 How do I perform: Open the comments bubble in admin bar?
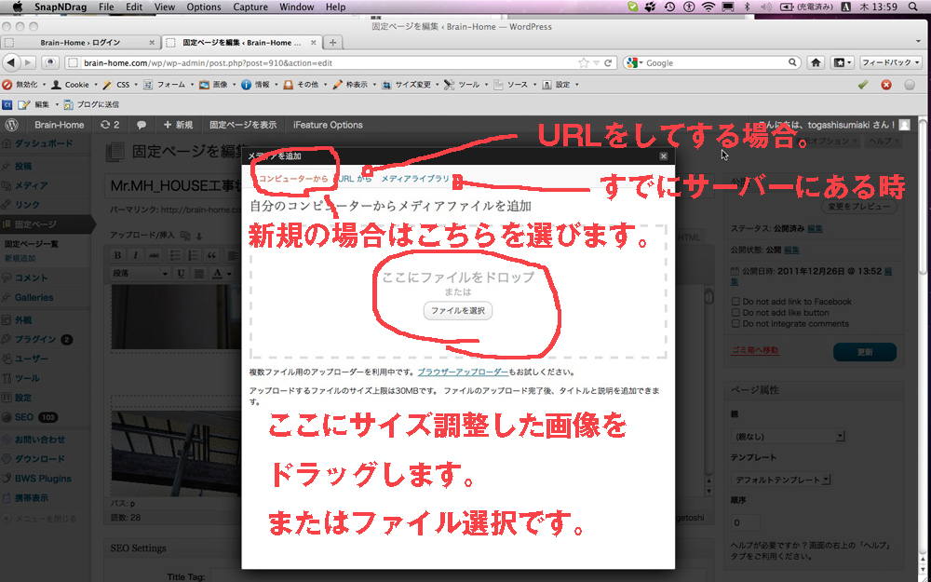[x=142, y=125]
